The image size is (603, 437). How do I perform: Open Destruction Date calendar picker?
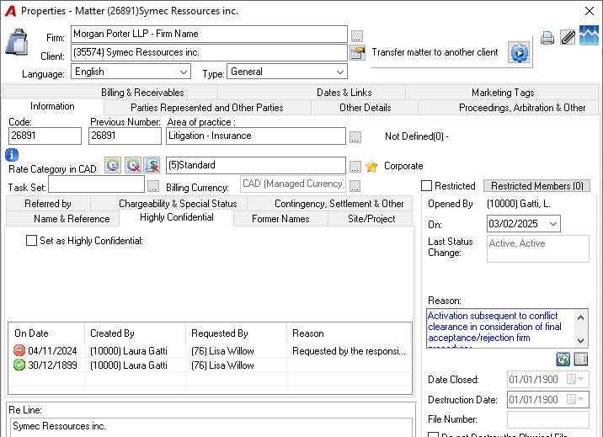pyautogui.click(x=575, y=399)
